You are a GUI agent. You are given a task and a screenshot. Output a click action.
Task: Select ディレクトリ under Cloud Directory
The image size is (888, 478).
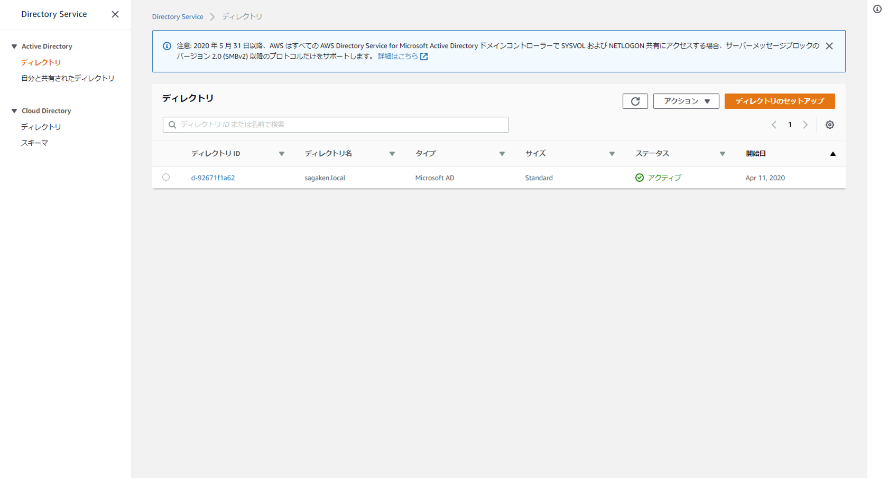pos(41,127)
